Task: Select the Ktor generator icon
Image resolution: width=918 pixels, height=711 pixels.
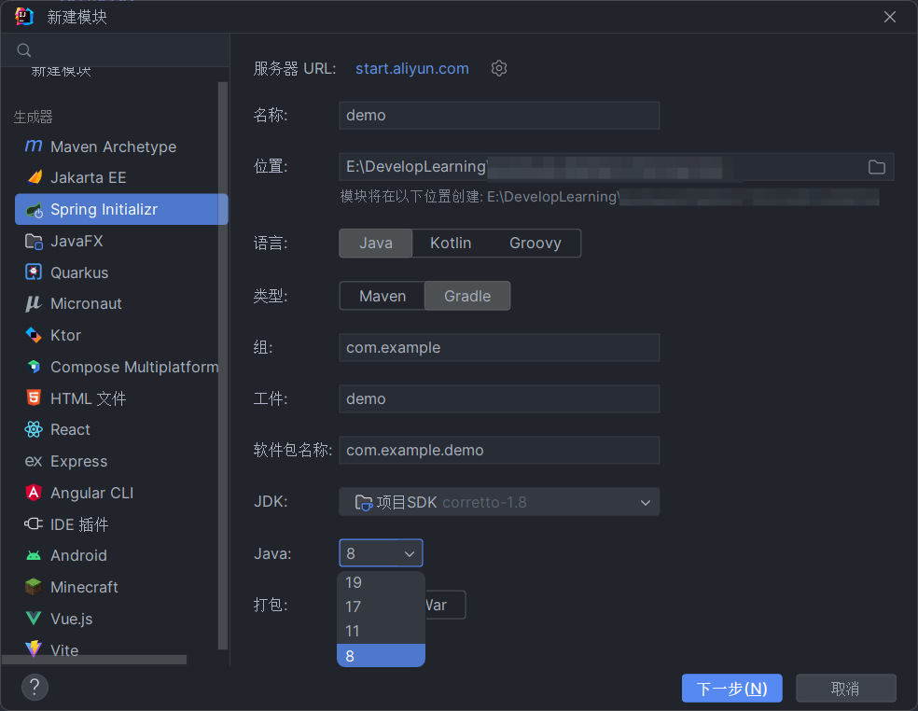Action: (34, 335)
